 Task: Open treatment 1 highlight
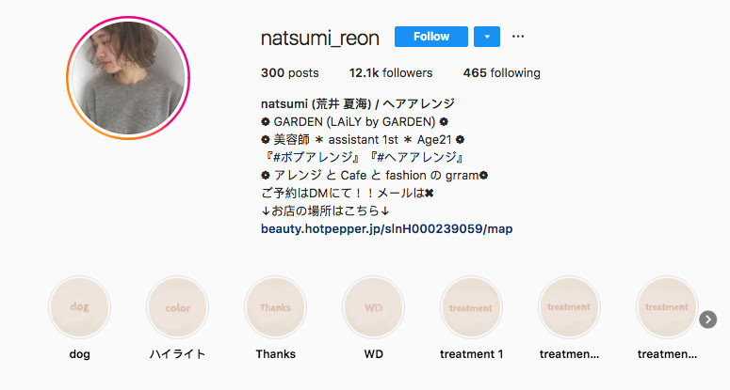pyautogui.click(x=471, y=307)
